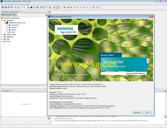Screen dimensions: 167x128
Task: Click the yellow stop square toolbar icon
Action: pyautogui.click(x=94, y=7)
